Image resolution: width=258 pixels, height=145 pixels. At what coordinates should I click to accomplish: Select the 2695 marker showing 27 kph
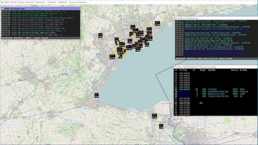157,23
